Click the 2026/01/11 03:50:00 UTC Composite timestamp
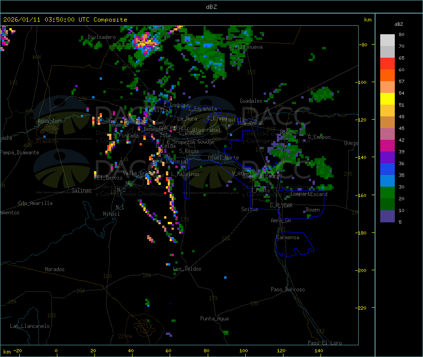The height and width of the screenshot is (357, 423). click(x=65, y=20)
